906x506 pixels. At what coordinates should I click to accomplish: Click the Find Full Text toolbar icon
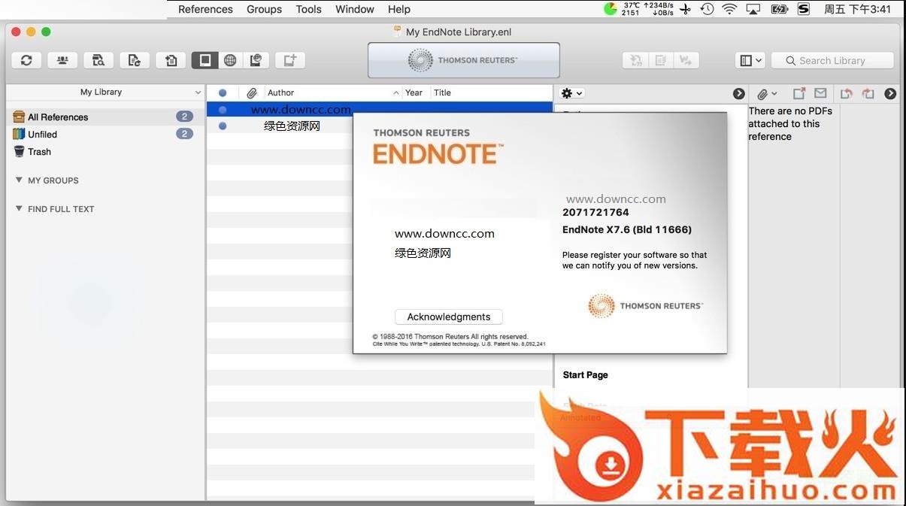tap(98, 60)
